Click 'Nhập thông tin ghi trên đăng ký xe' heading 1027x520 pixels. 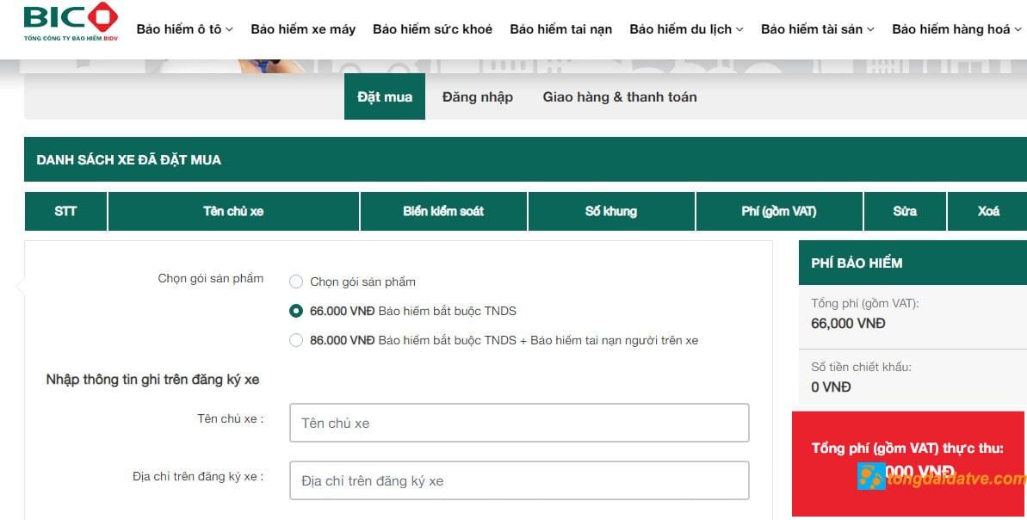(152, 380)
